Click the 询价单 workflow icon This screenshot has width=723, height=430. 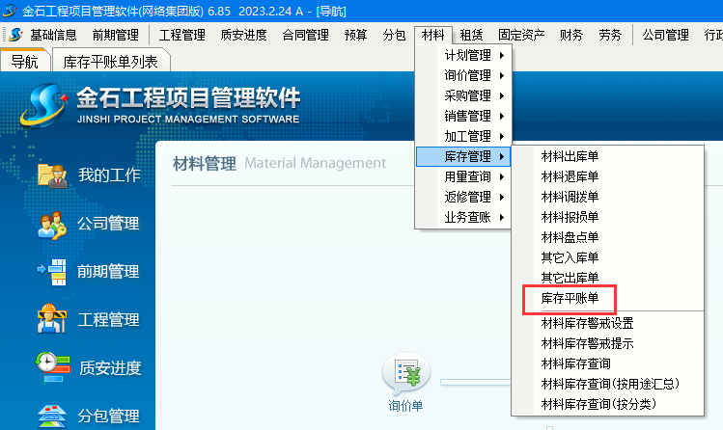tap(405, 376)
